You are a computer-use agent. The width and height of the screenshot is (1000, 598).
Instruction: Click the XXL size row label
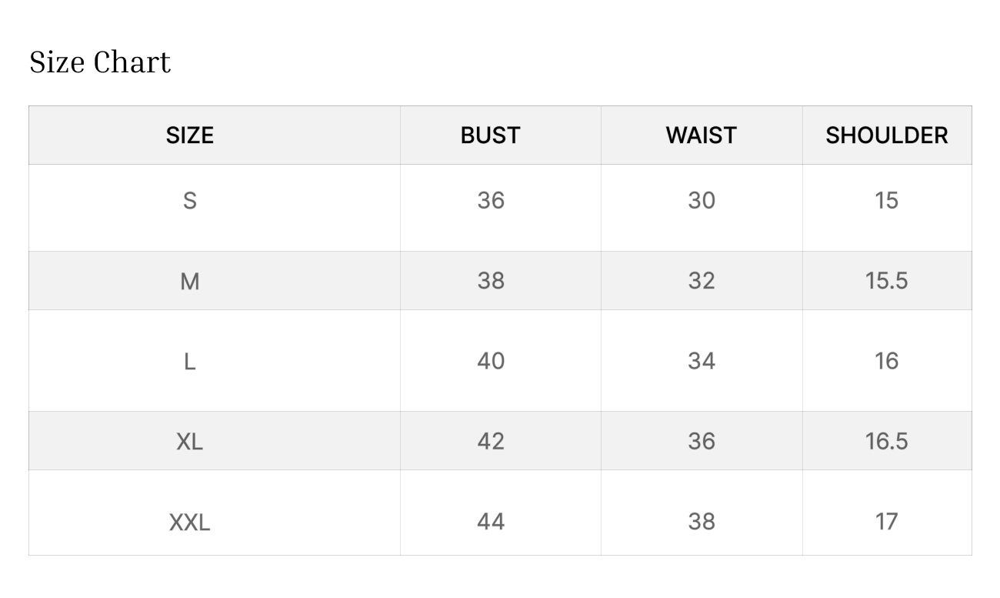click(x=189, y=522)
